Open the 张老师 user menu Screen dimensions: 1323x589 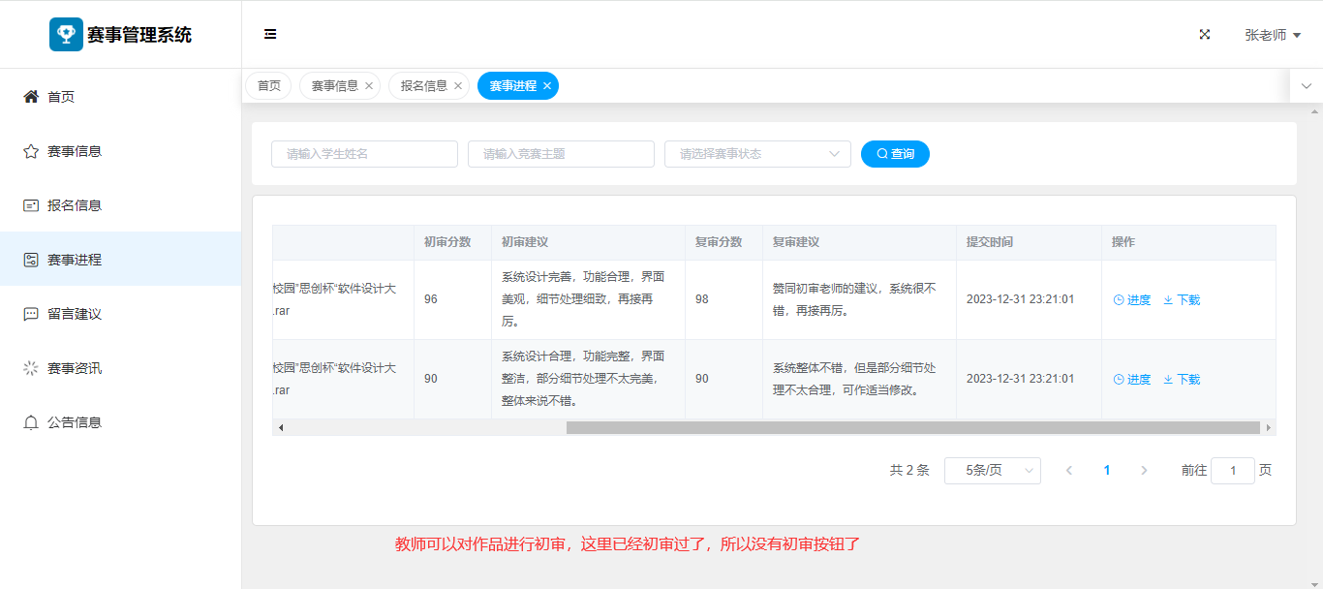(x=1272, y=35)
